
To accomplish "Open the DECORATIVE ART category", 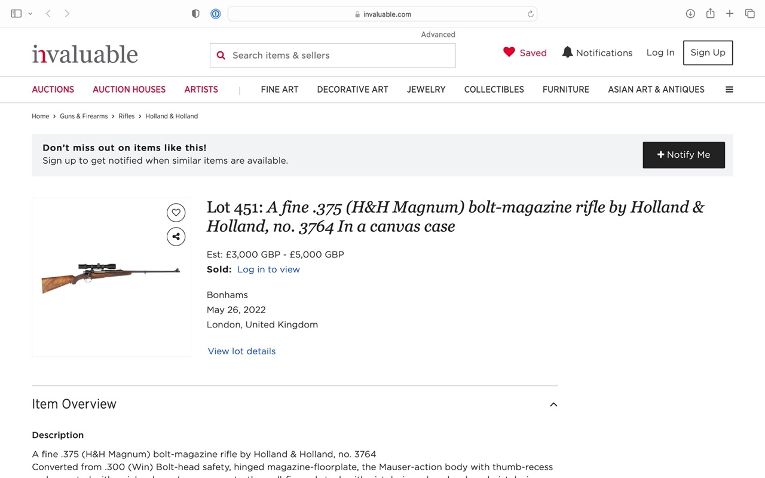I will [353, 90].
